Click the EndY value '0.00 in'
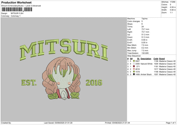 pos(144,42)
